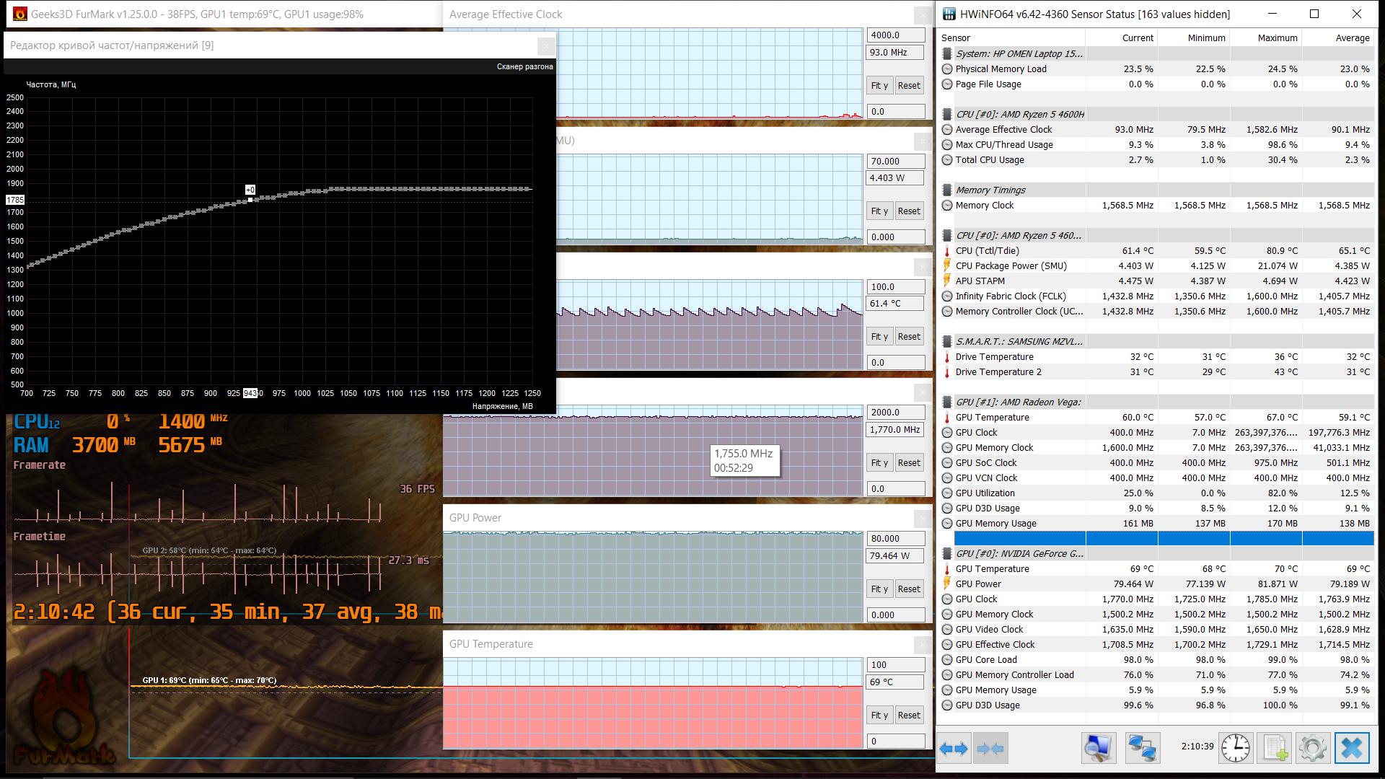Open remote monitoring via the computer-monitor icon

point(1099,749)
